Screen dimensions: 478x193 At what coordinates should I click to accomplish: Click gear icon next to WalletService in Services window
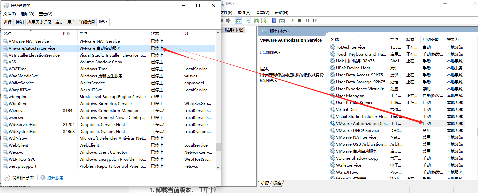coord(333,165)
